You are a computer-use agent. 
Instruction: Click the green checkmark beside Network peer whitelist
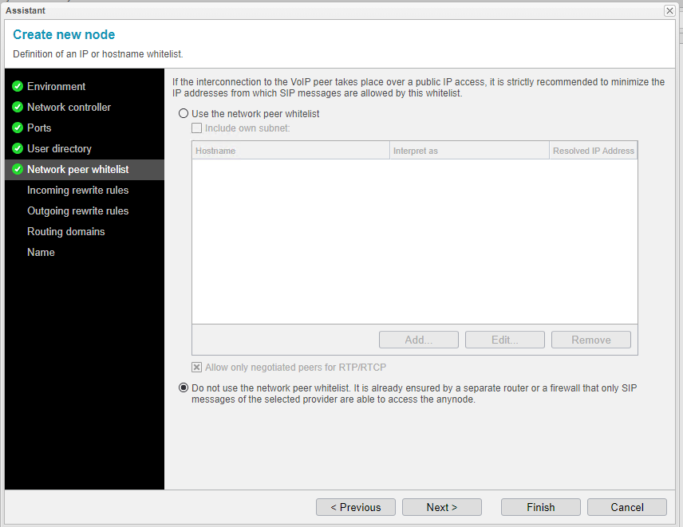[18, 169]
